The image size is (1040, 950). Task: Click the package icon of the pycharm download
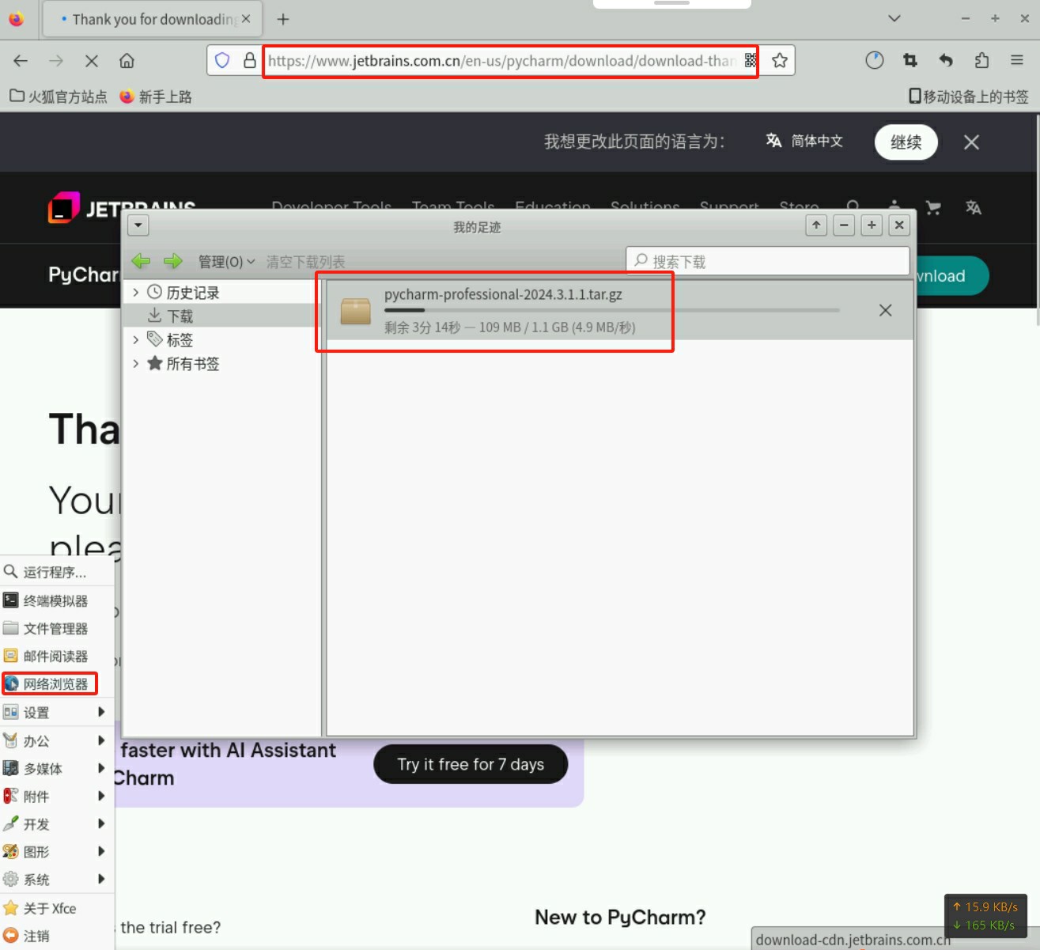coord(356,311)
